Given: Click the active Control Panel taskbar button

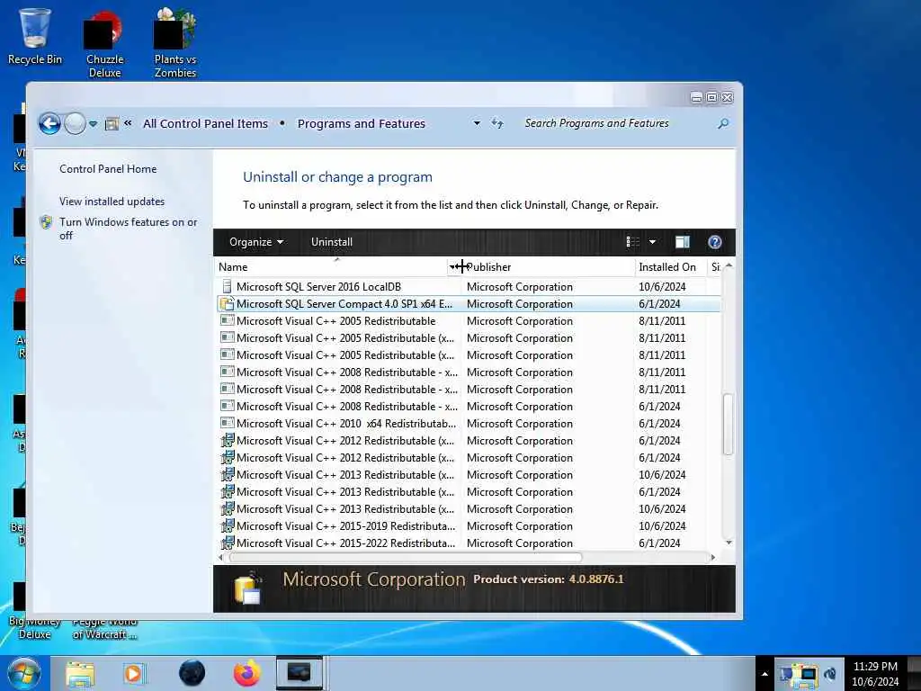Looking at the screenshot, I should [x=300, y=673].
